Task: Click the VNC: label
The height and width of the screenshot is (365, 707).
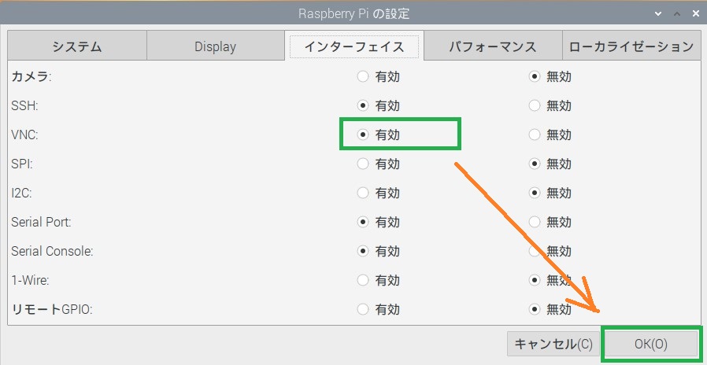Action: (24, 135)
